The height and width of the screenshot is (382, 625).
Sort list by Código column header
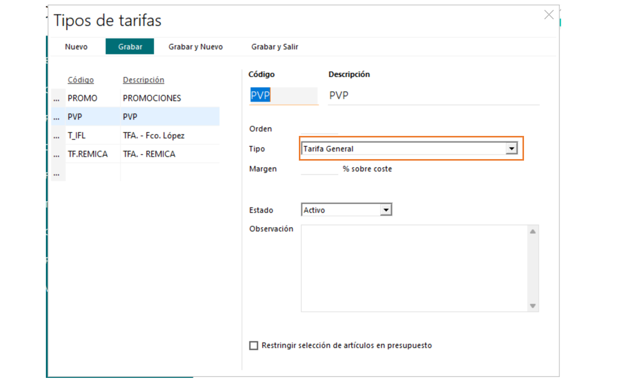tap(81, 80)
